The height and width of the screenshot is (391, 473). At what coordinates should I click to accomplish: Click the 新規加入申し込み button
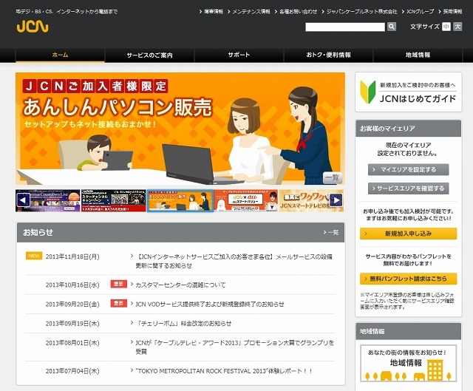[x=409, y=234]
